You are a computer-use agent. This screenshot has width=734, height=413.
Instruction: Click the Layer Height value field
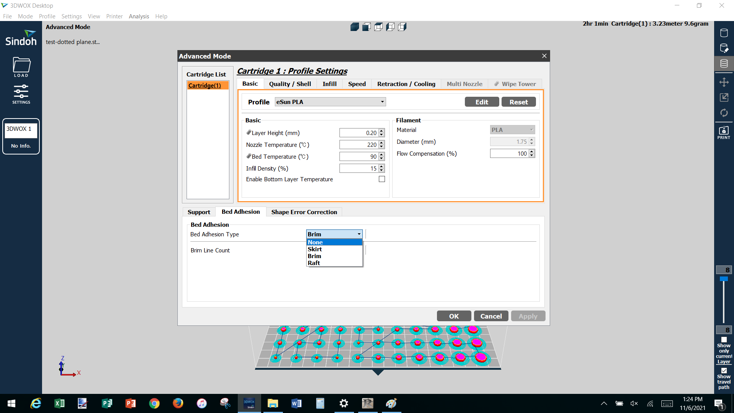359,133
